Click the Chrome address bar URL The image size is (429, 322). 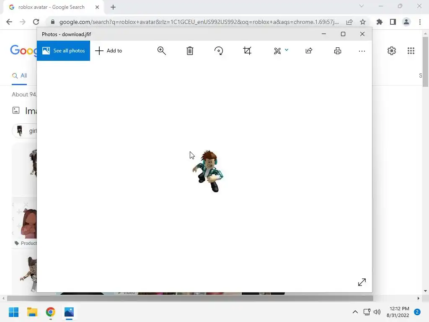click(199, 22)
